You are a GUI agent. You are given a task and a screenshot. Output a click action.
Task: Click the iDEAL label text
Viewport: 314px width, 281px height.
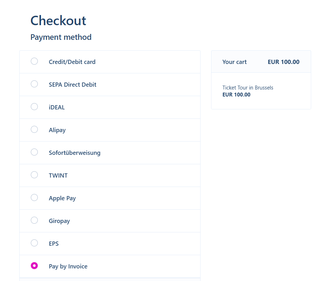click(x=57, y=107)
